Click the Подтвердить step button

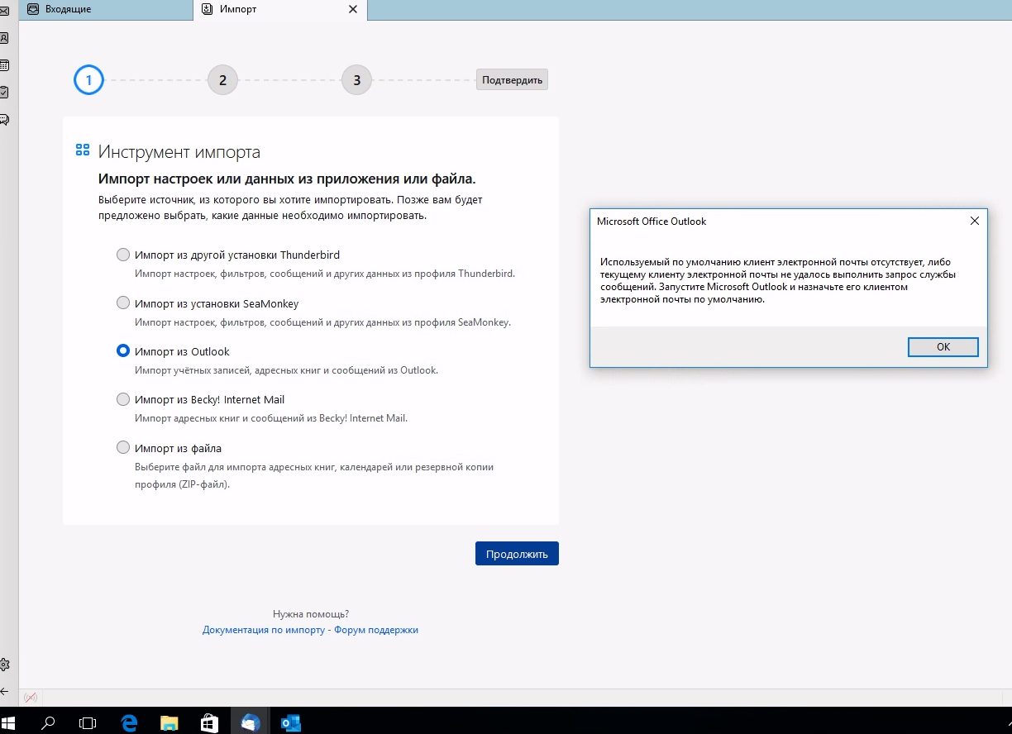[512, 80]
